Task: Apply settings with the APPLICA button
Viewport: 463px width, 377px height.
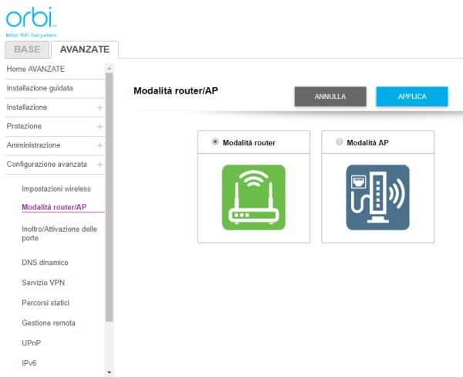Action: pos(412,97)
